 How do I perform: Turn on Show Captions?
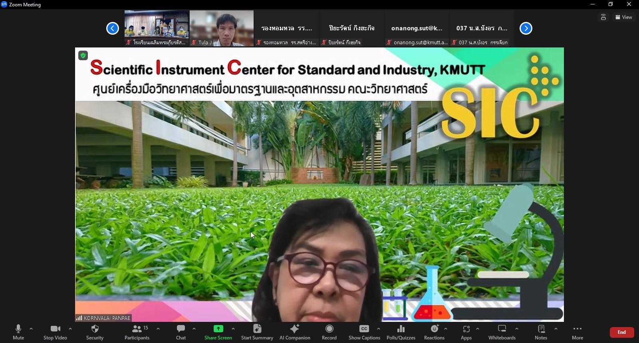[x=364, y=332]
